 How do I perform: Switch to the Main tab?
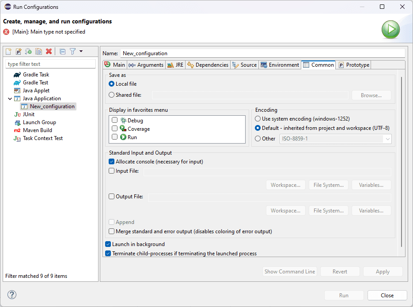(x=115, y=65)
